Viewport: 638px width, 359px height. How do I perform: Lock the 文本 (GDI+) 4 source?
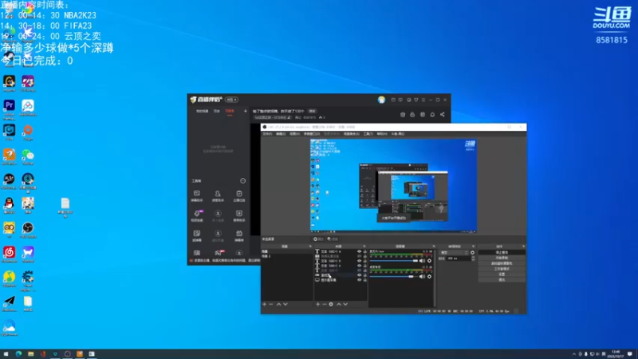tap(364, 251)
